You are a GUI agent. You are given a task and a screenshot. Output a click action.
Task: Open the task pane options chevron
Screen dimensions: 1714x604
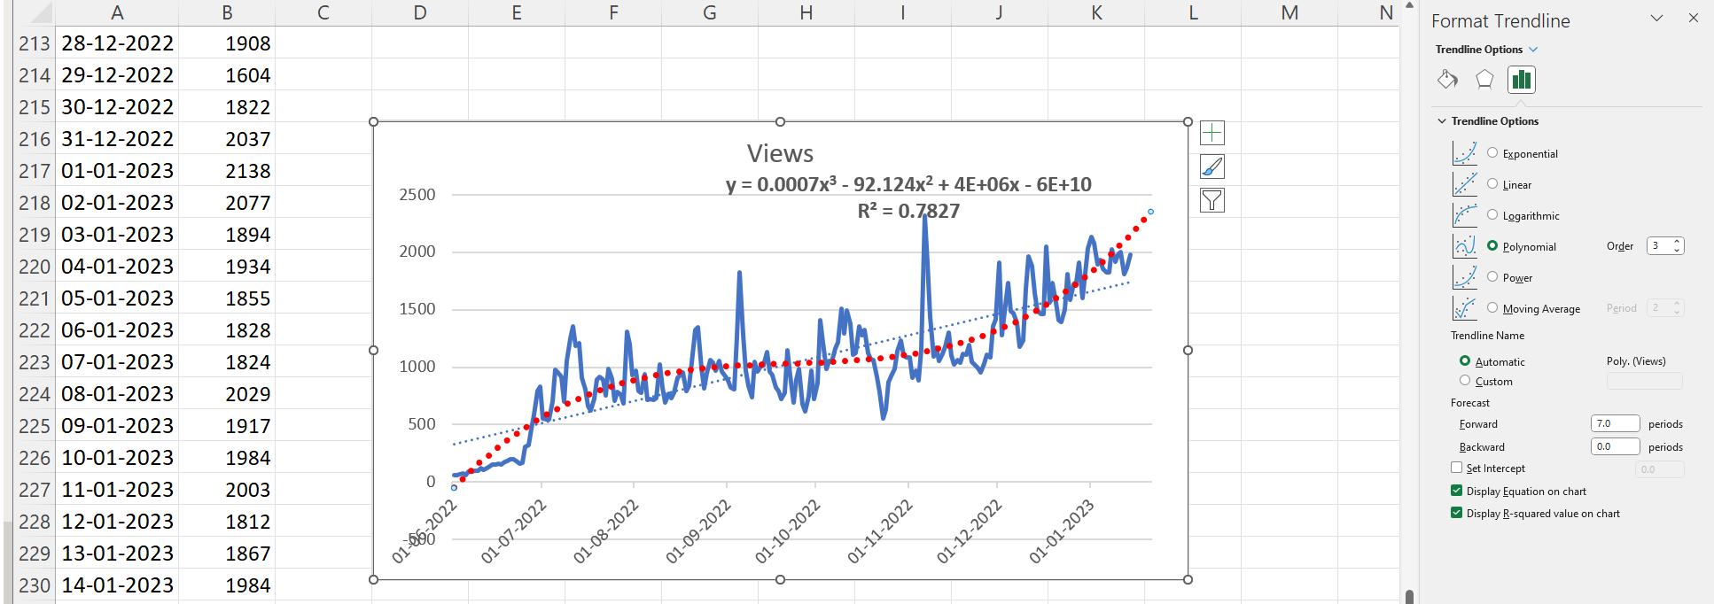pyautogui.click(x=1656, y=19)
